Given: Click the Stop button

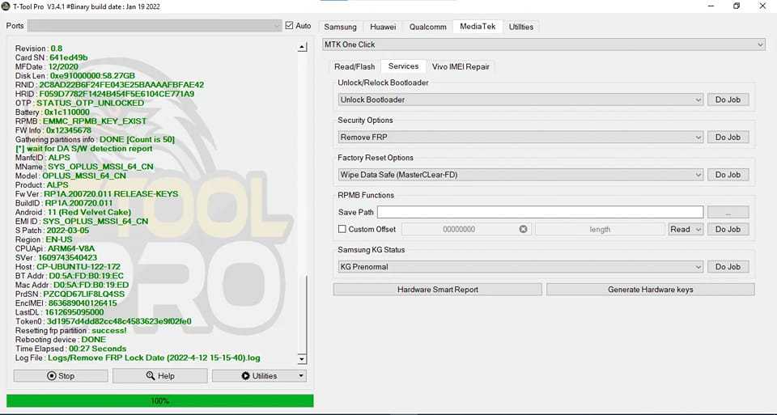Looking at the screenshot, I should 61,376.
